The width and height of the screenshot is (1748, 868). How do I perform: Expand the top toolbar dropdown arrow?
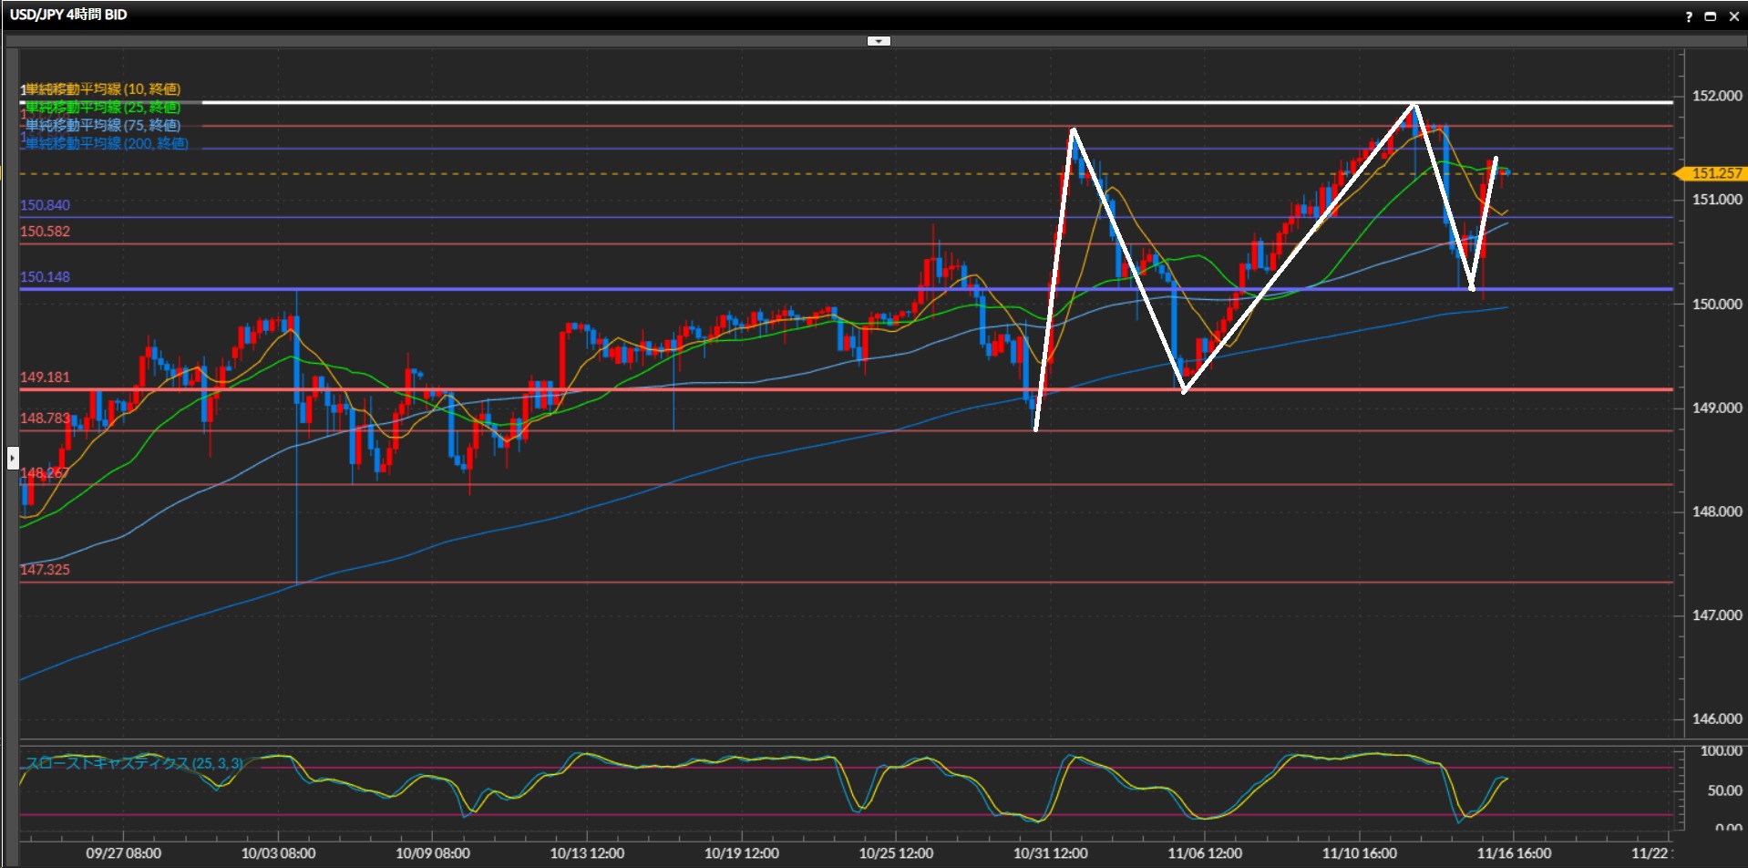click(x=879, y=41)
